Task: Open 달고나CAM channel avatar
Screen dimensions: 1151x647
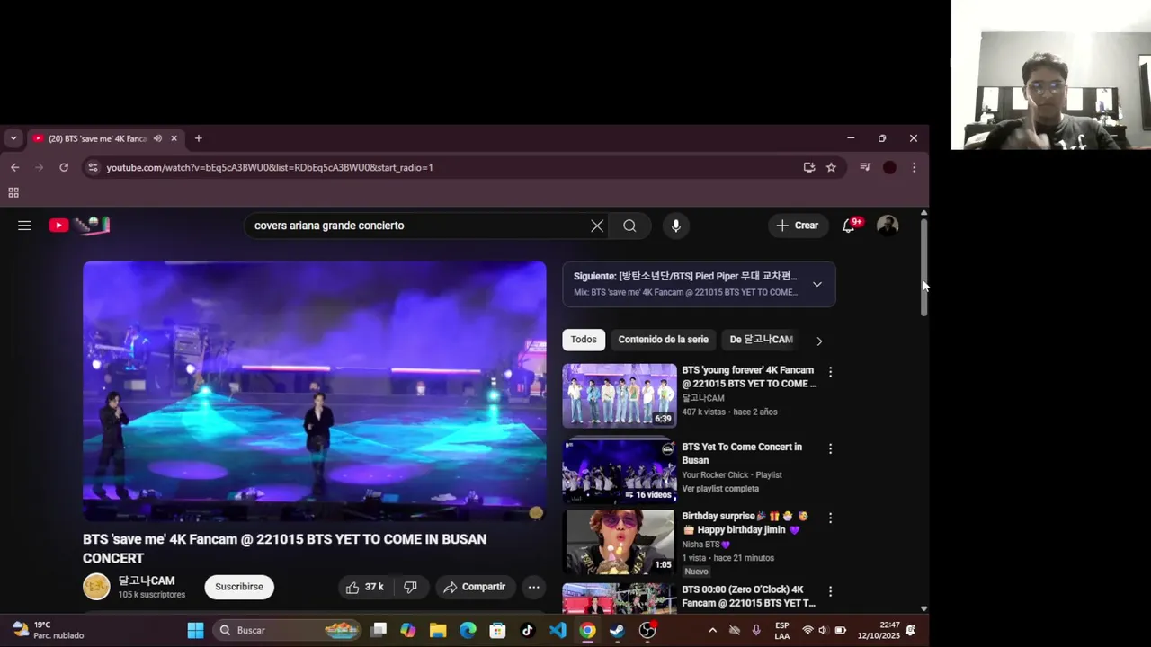Action: [x=96, y=587]
